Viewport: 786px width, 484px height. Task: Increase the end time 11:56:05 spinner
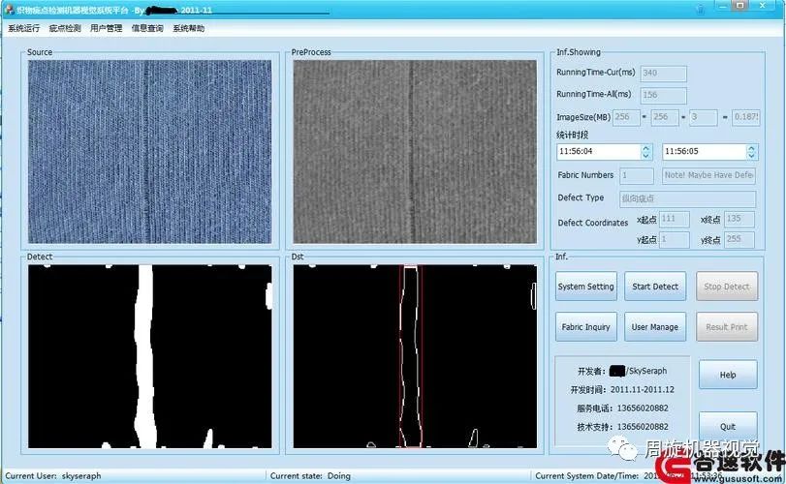pyautogui.click(x=751, y=148)
